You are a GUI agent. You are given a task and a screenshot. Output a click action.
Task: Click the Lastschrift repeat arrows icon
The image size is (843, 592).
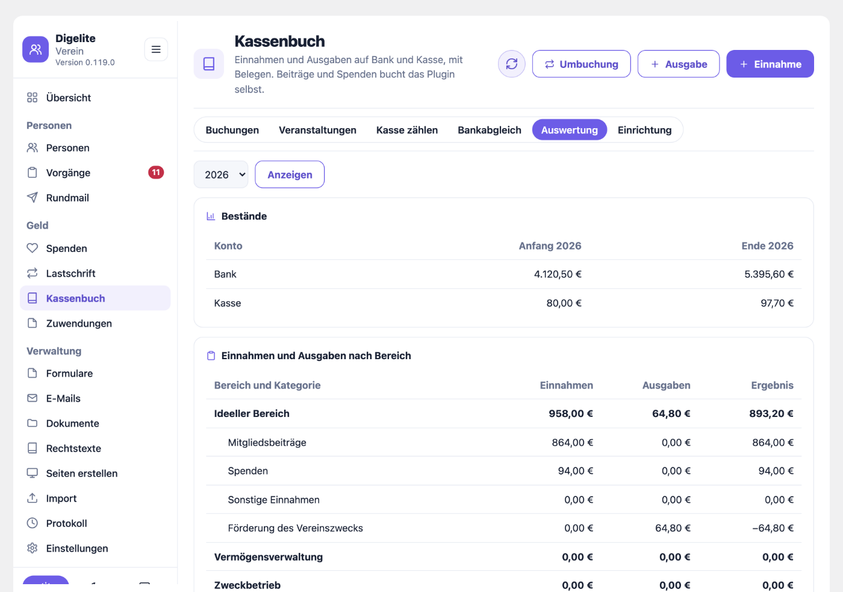coord(33,273)
